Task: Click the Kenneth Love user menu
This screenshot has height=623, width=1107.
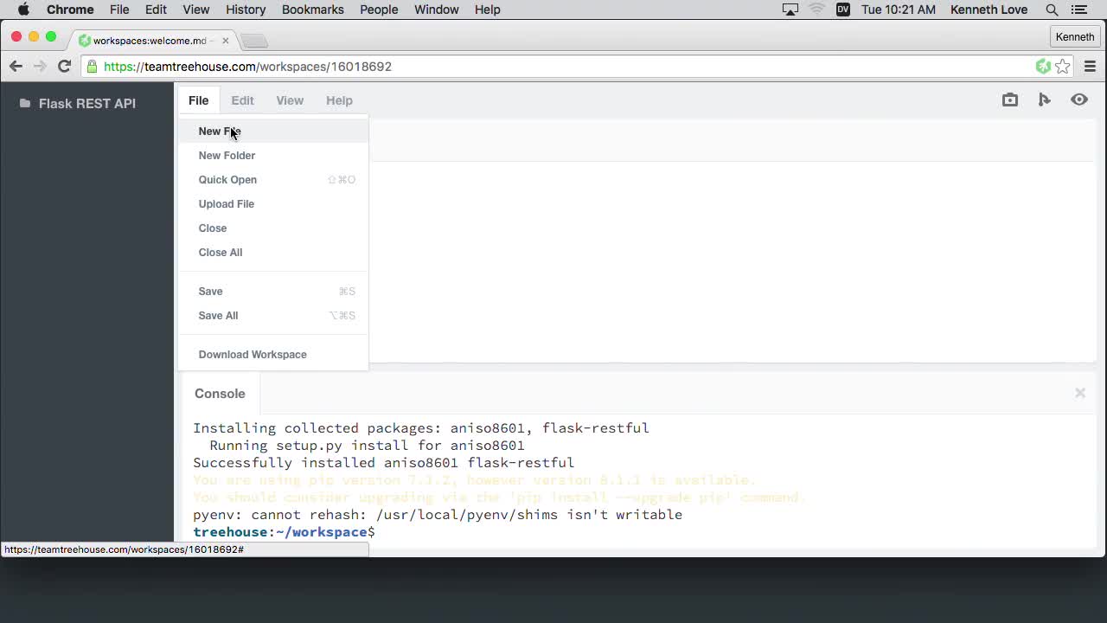Action: click(989, 10)
